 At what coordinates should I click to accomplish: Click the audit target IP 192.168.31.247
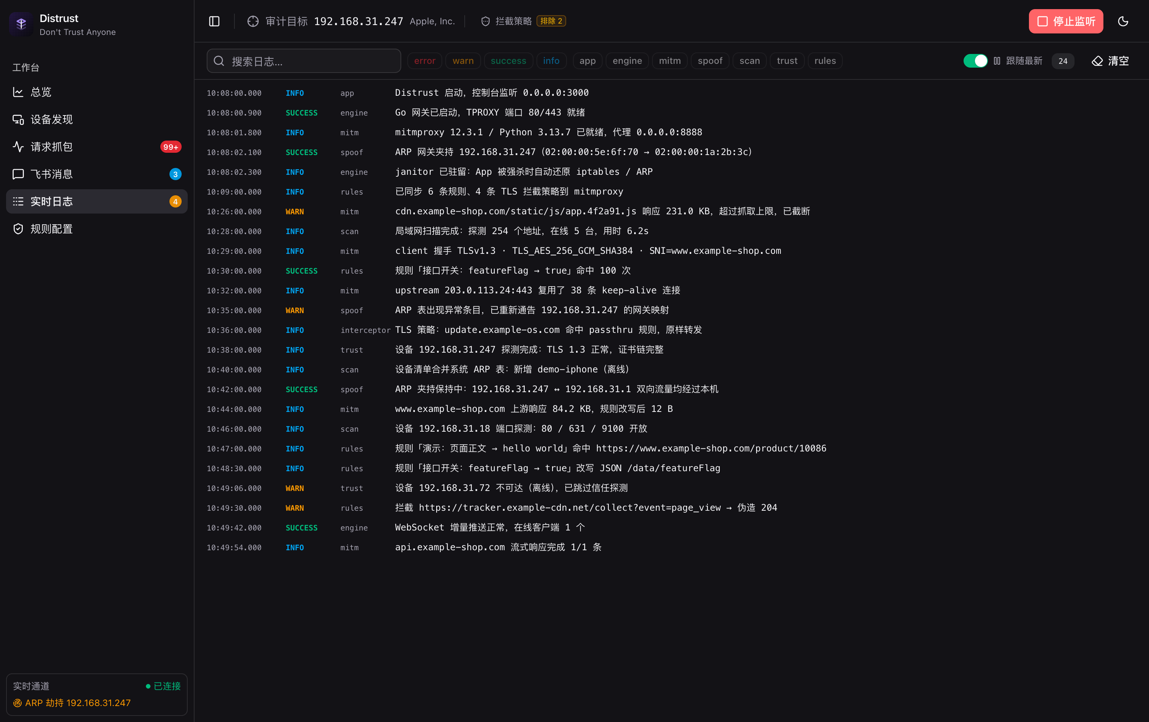click(x=358, y=21)
